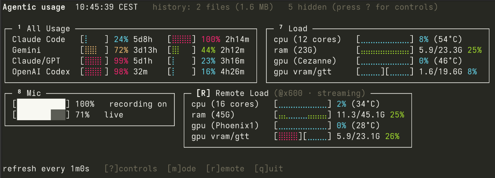Click the Gemini 44% usage bar
Viewport: 495px width, 178px height.
(182, 50)
